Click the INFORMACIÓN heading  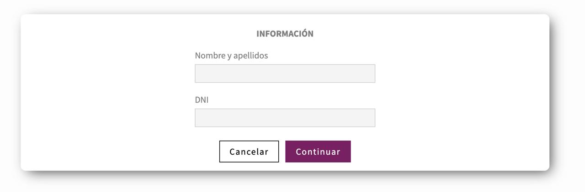pyautogui.click(x=285, y=34)
